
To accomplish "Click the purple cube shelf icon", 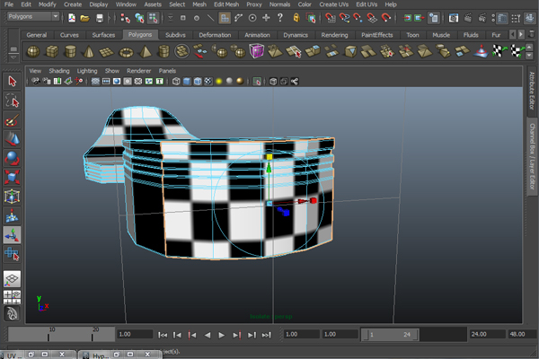I will [256, 51].
